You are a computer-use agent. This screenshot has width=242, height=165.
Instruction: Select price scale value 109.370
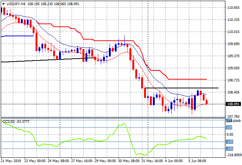(233, 56)
